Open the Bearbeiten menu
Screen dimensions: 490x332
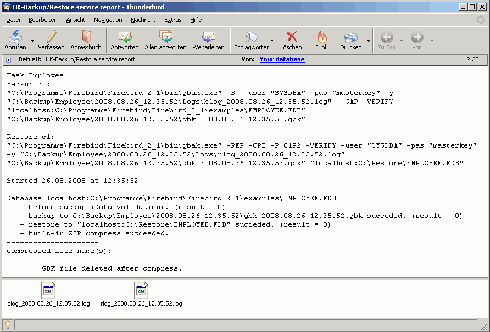[x=43, y=20]
